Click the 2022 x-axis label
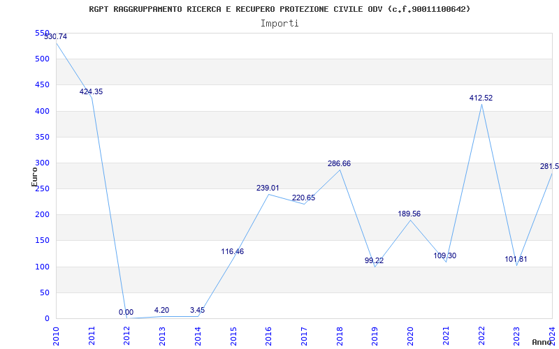 point(481,336)
